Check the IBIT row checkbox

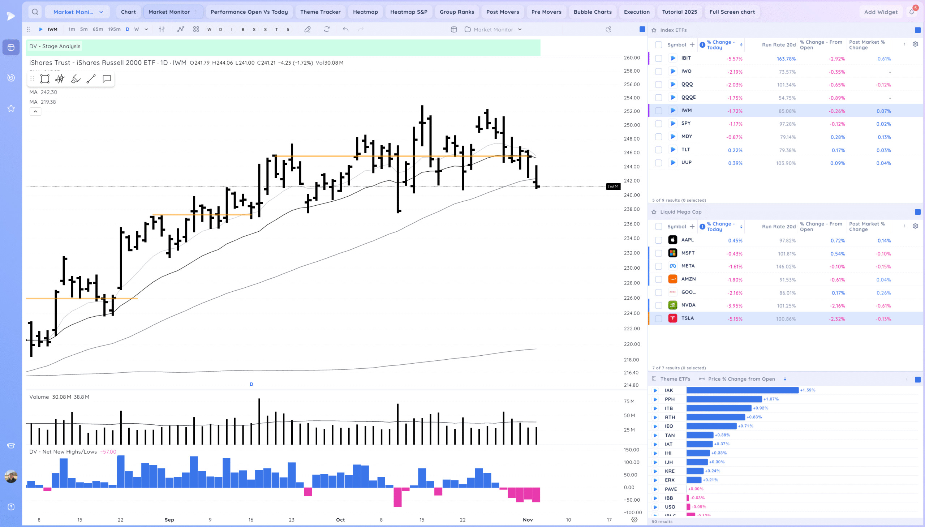[x=658, y=58]
